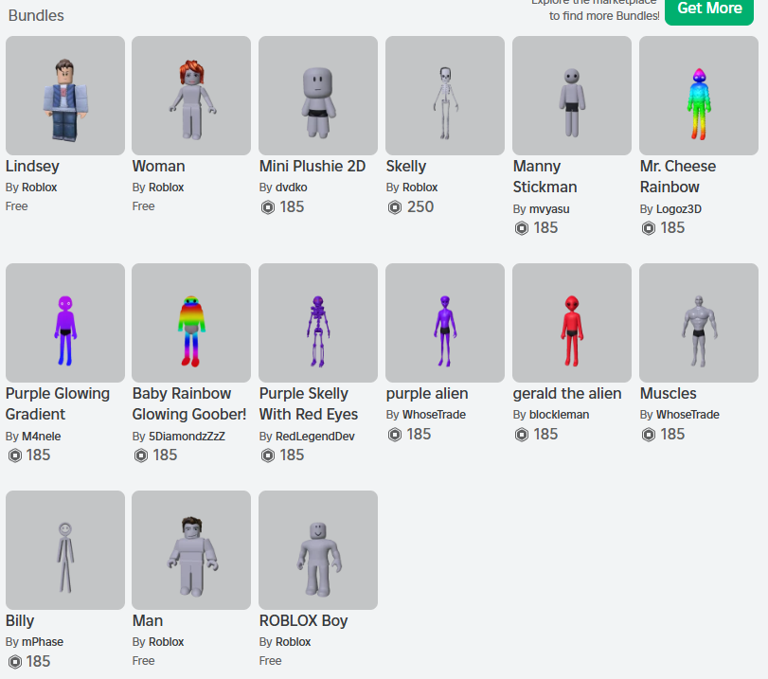Choose the Manny Stickman thumbnail

coord(572,96)
